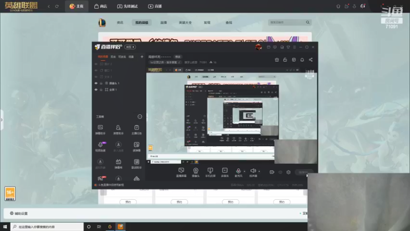Toggle visibility of the 文本 2 source
Viewport: 410px width, 231px height.
point(96,76)
